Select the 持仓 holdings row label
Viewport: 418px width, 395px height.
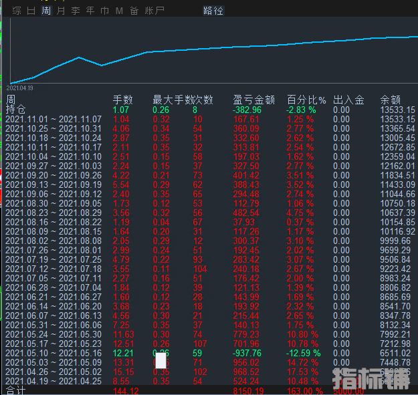click(16, 110)
